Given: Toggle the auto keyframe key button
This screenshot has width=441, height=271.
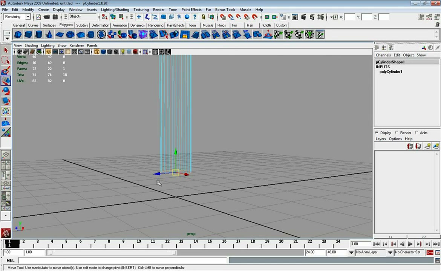Looking at the screenshot, I should tap(430, 252).
